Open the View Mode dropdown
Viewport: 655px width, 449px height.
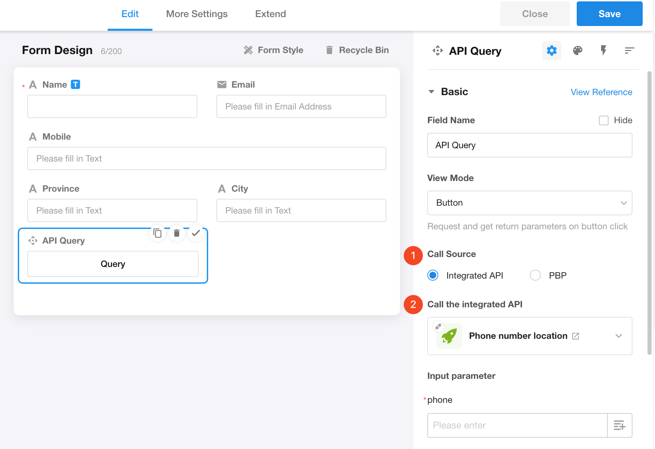click(x=529, y=203)
